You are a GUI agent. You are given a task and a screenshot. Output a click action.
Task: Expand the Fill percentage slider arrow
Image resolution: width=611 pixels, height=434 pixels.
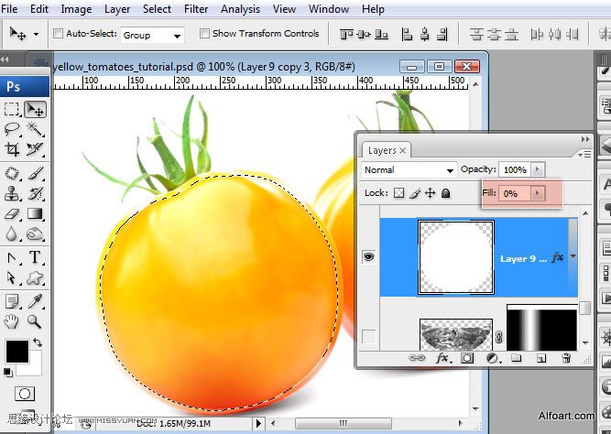(538, 193)
